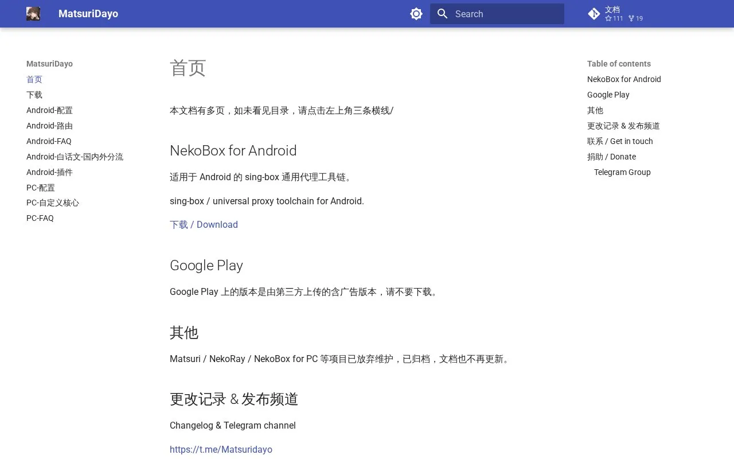Jump to 捐助 / Donate in contents

pos(611,157)
